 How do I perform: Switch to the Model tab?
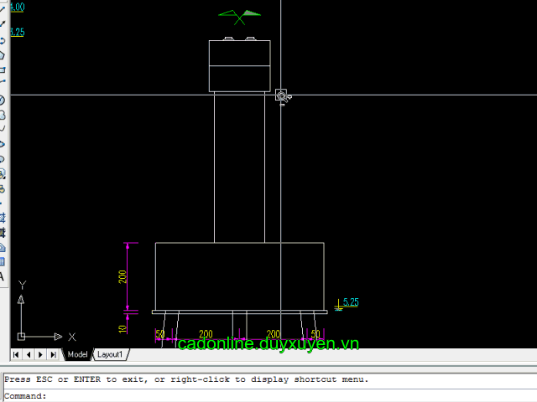(77, 354)
